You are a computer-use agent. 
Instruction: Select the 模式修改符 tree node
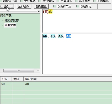point(11,21)
